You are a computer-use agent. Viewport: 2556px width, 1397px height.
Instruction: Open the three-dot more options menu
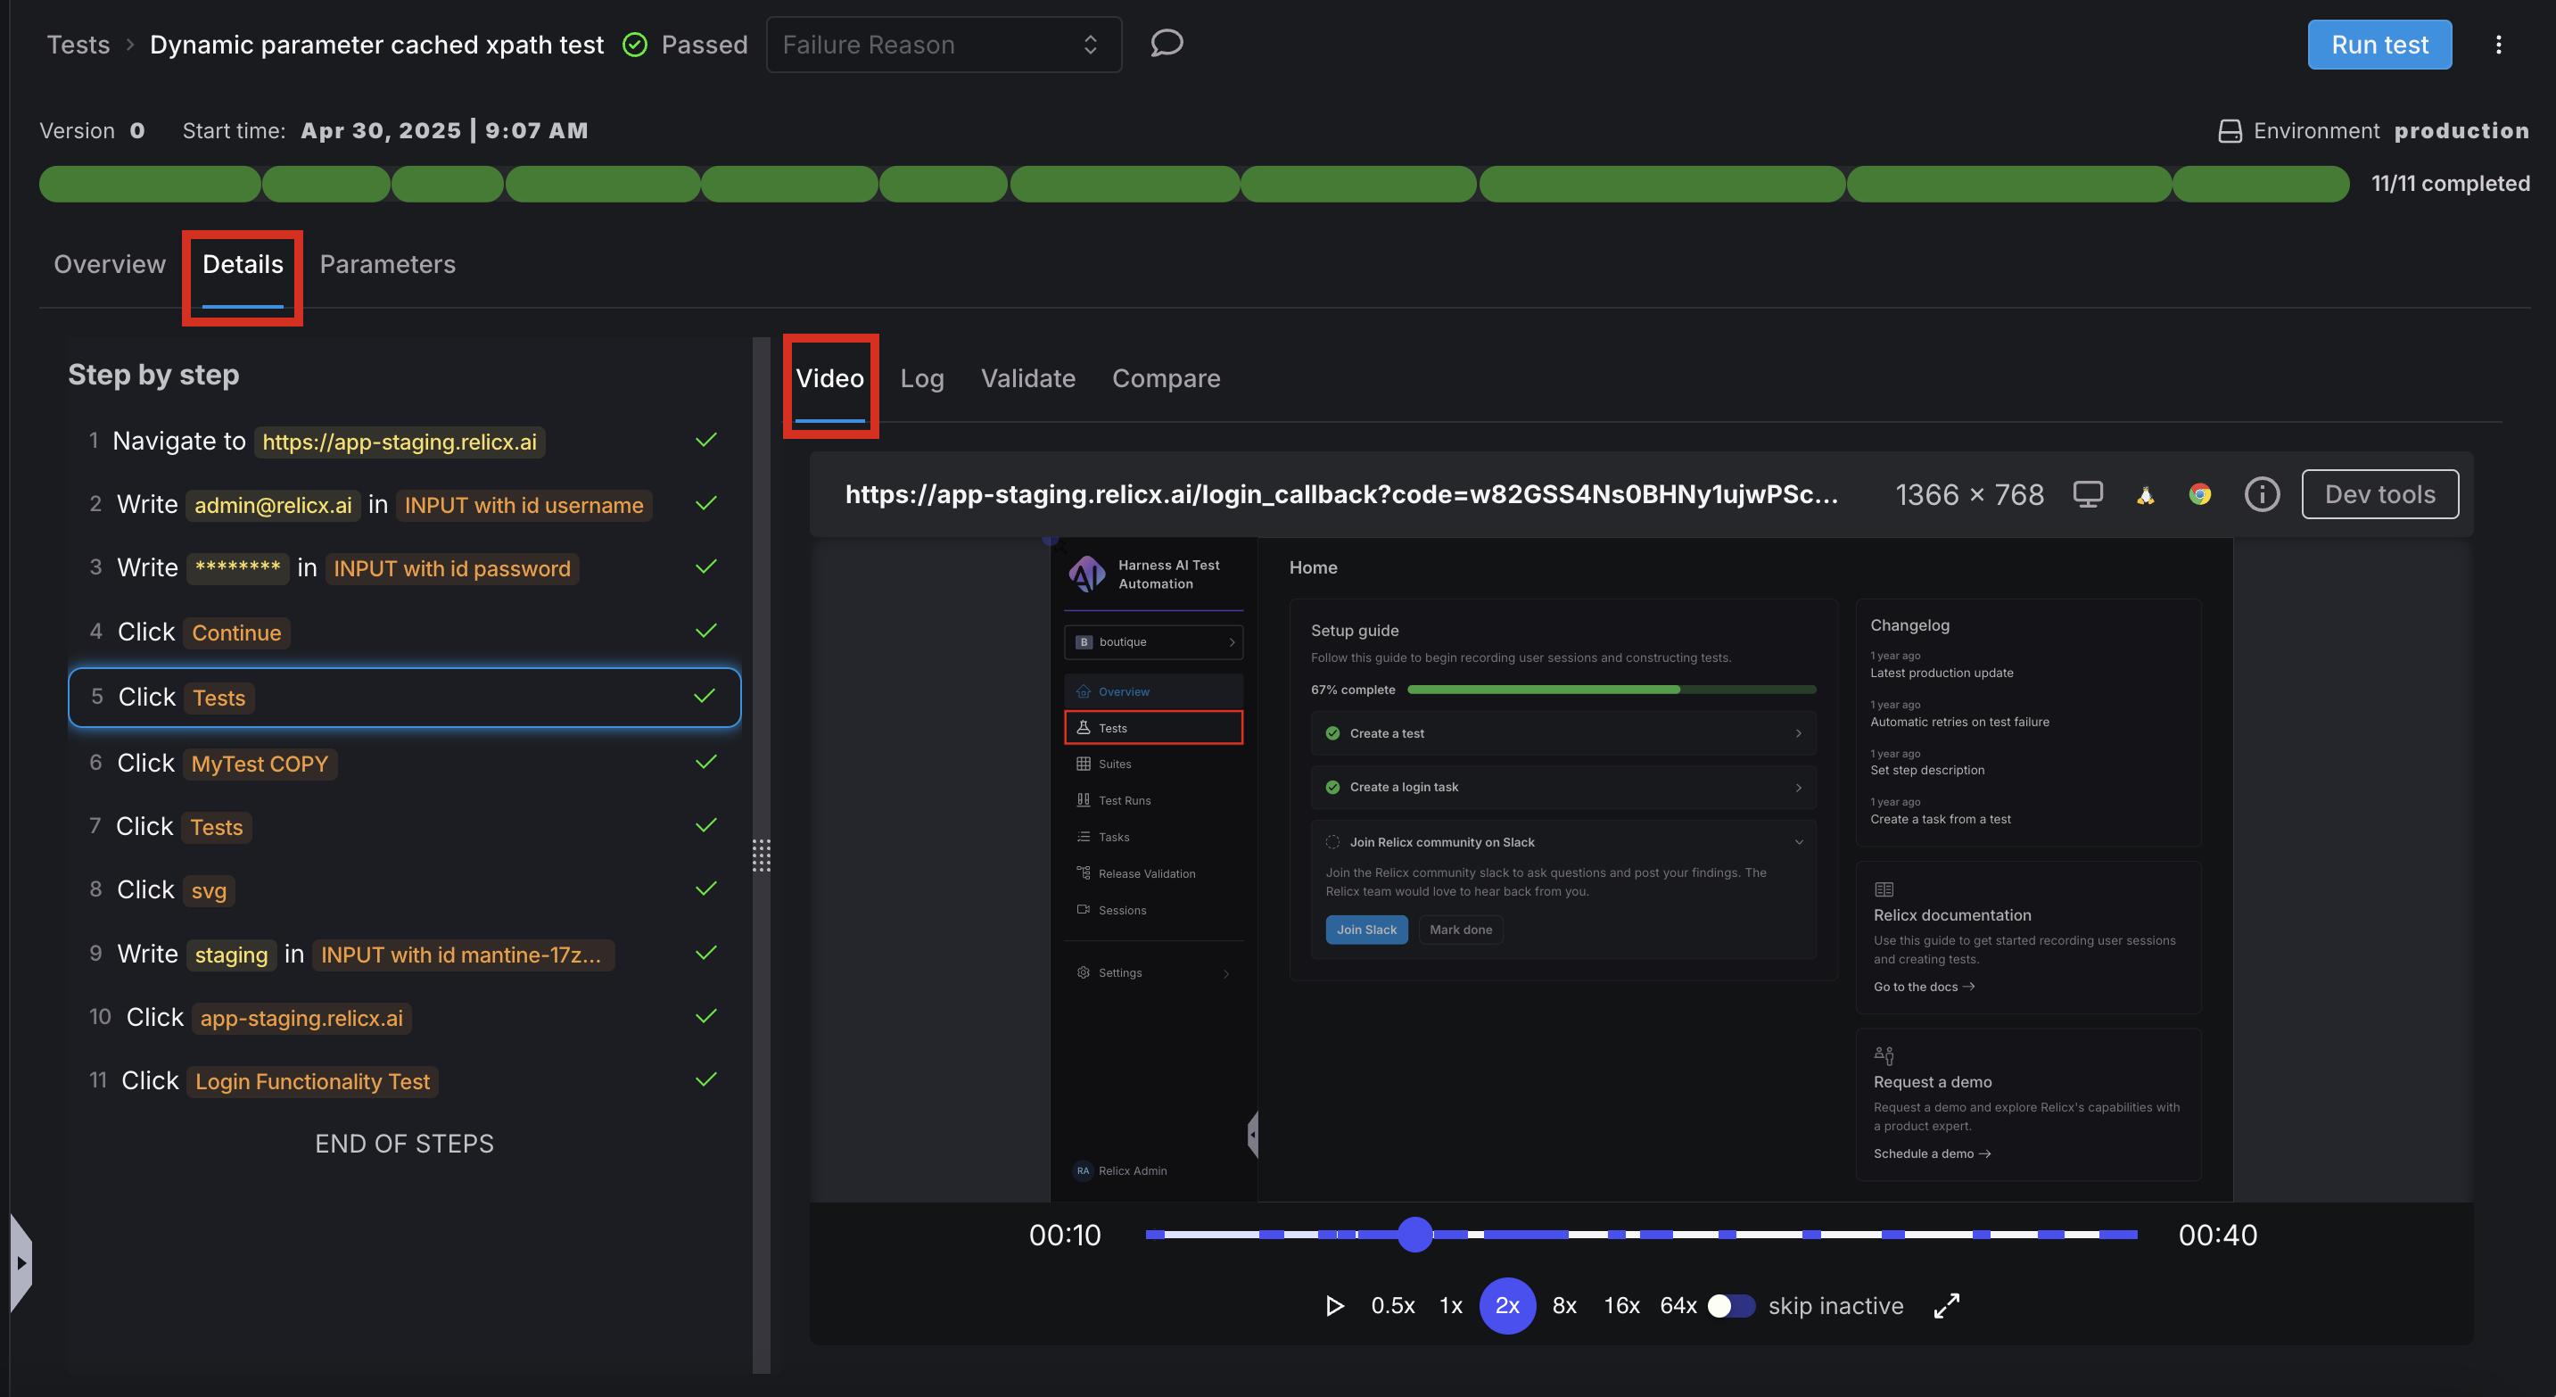(x=2497, y=45)
